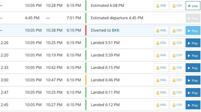Download KML for flight landed 6:15 PM

[161, 68]
